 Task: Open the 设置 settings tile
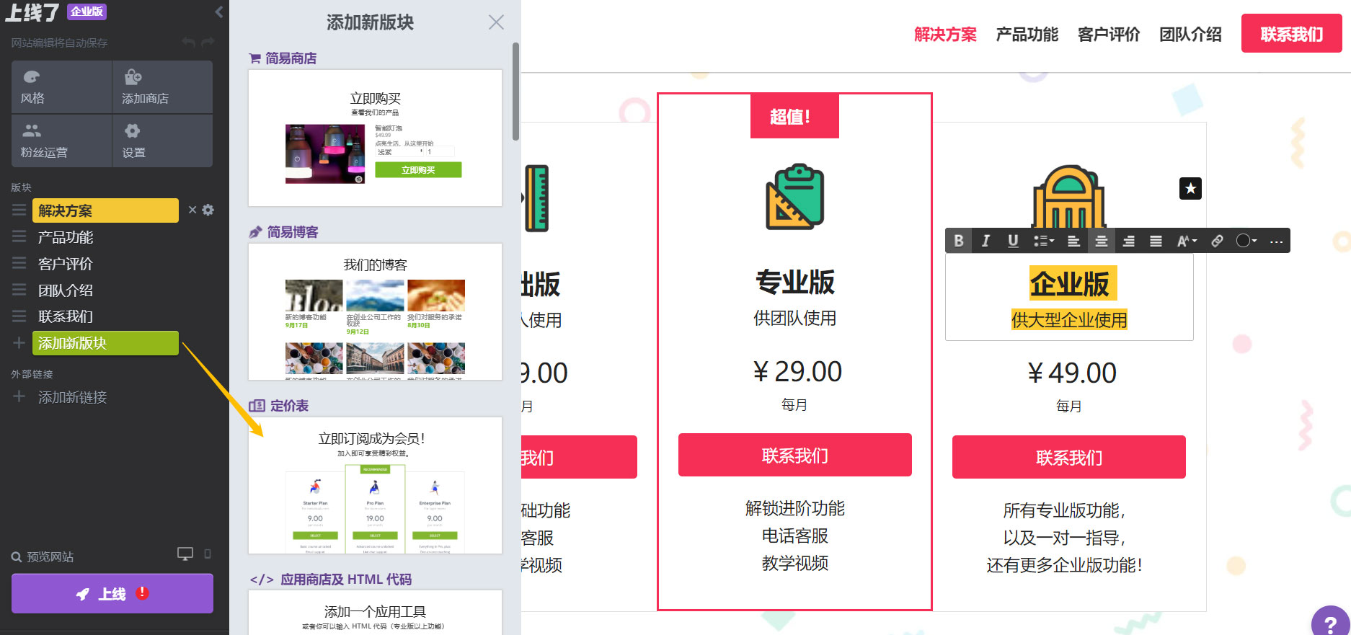click(162, 141)
